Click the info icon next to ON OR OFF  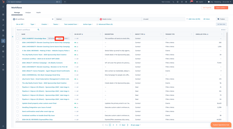[x=82, y=34]
